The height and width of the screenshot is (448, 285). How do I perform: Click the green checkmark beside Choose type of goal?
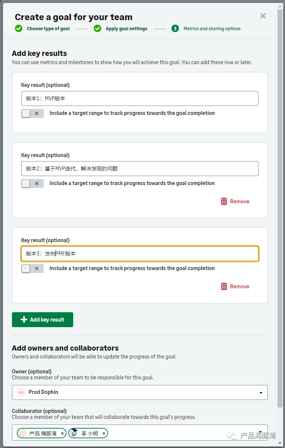pyautogui.click(x=19, y=28)
